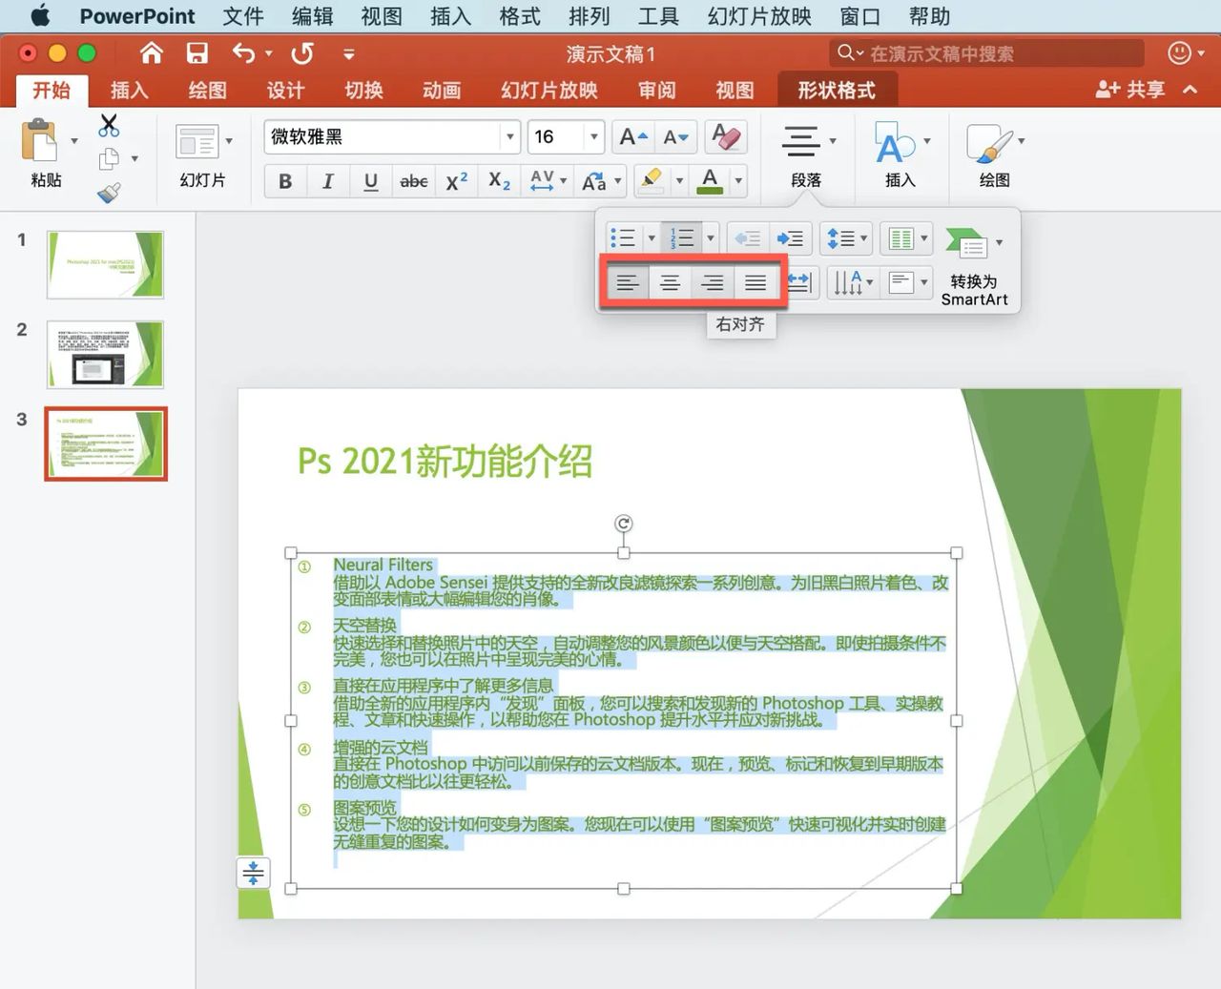Expand the bullet list style arrow

652,238
